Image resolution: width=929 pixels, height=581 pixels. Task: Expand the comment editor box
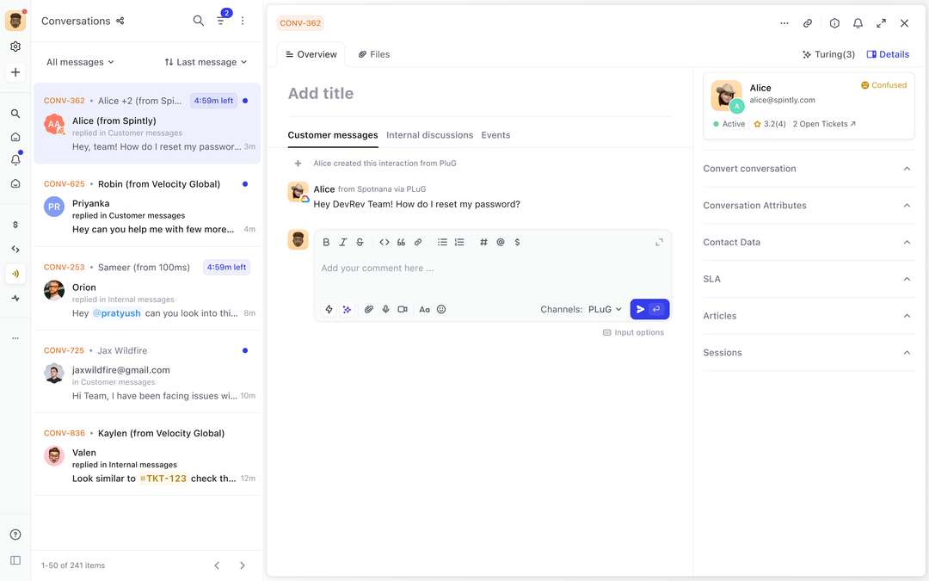659,242
